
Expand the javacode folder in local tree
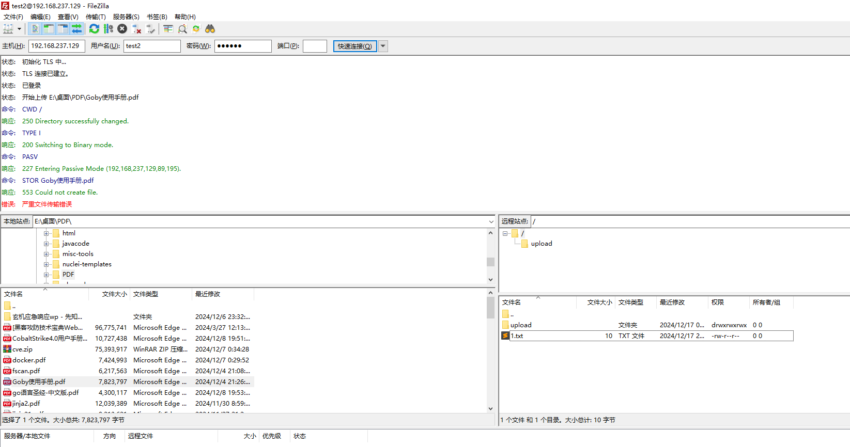(47, 244)
